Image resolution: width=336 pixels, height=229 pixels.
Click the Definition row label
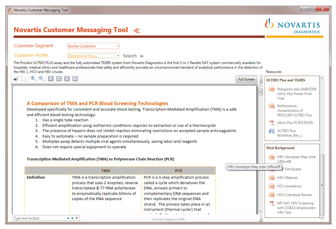coord(36,177)
